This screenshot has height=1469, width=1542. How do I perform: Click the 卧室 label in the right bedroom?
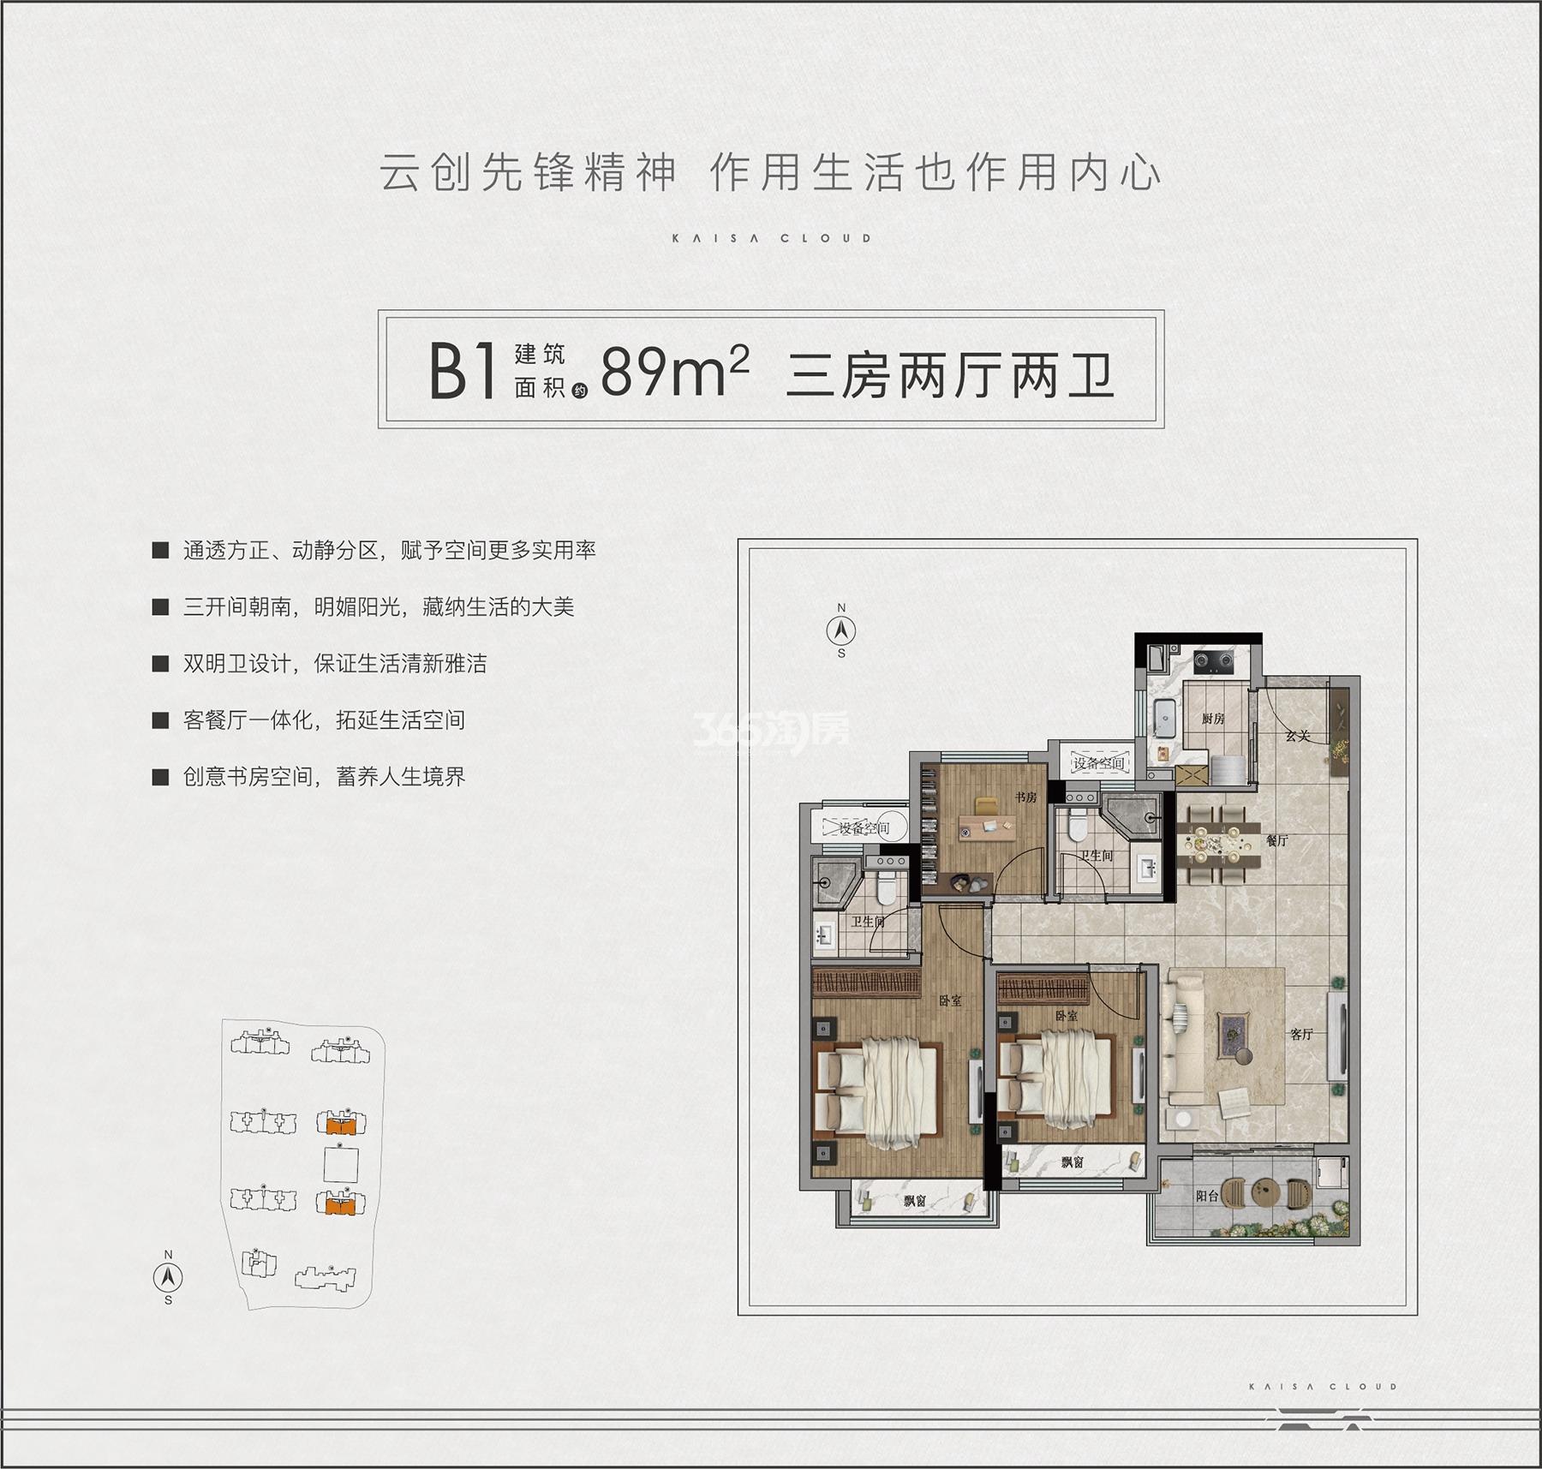pos(1067,1016)
